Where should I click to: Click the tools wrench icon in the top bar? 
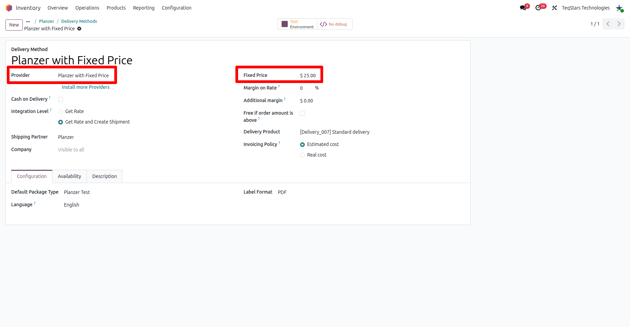[554, 8]
